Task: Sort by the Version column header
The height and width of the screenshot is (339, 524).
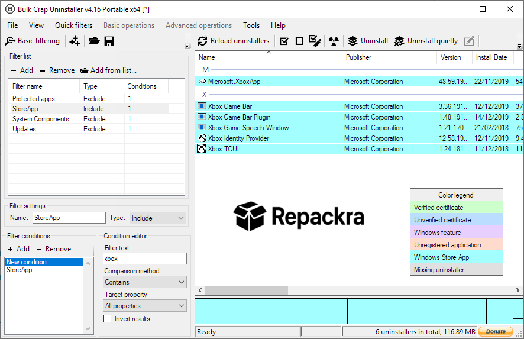Action: pyautogui.click(x=455, y=57)
